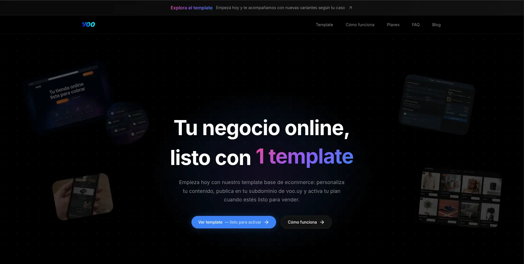Click the VOO logo in header
Screen dimensions: 524x264
click(x=88, y=25)
